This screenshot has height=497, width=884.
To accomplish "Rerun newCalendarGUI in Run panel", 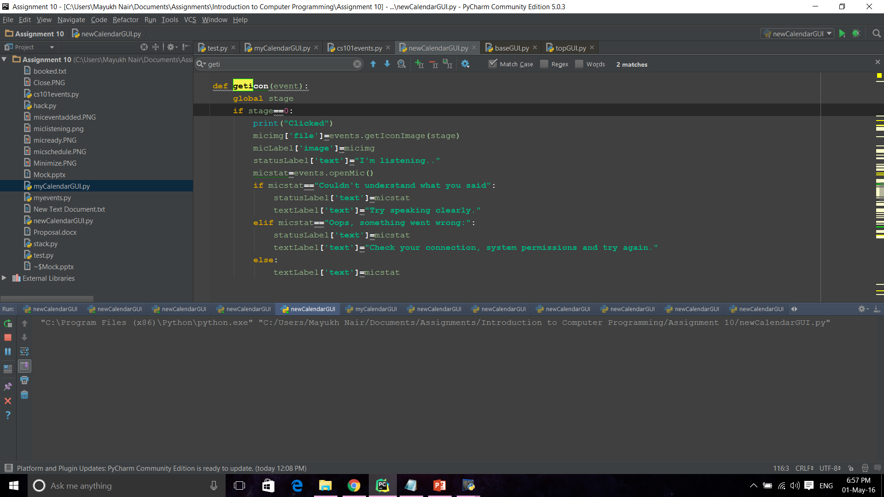I will point(8,324).
